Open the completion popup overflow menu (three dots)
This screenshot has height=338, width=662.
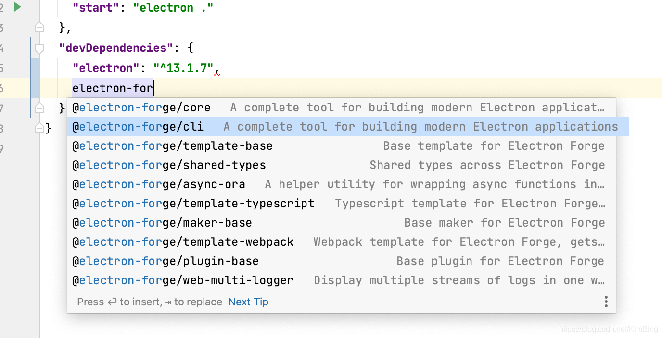[606, 302]
